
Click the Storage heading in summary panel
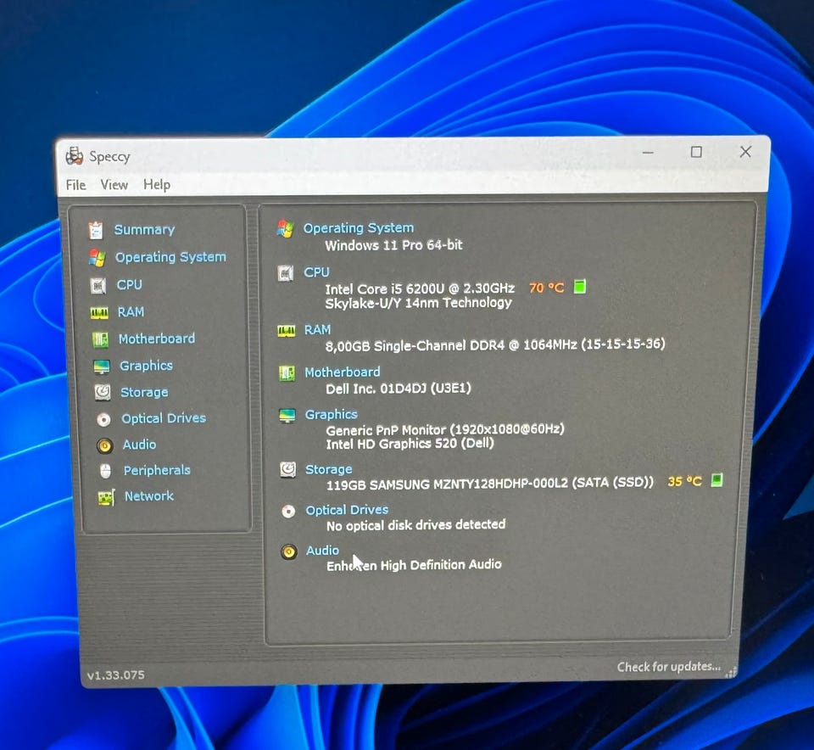click(329, 469)
